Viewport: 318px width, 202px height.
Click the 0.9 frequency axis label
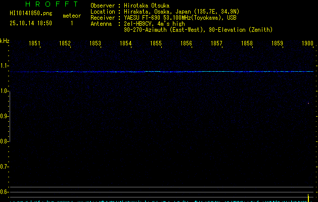[x=5, y=116]
